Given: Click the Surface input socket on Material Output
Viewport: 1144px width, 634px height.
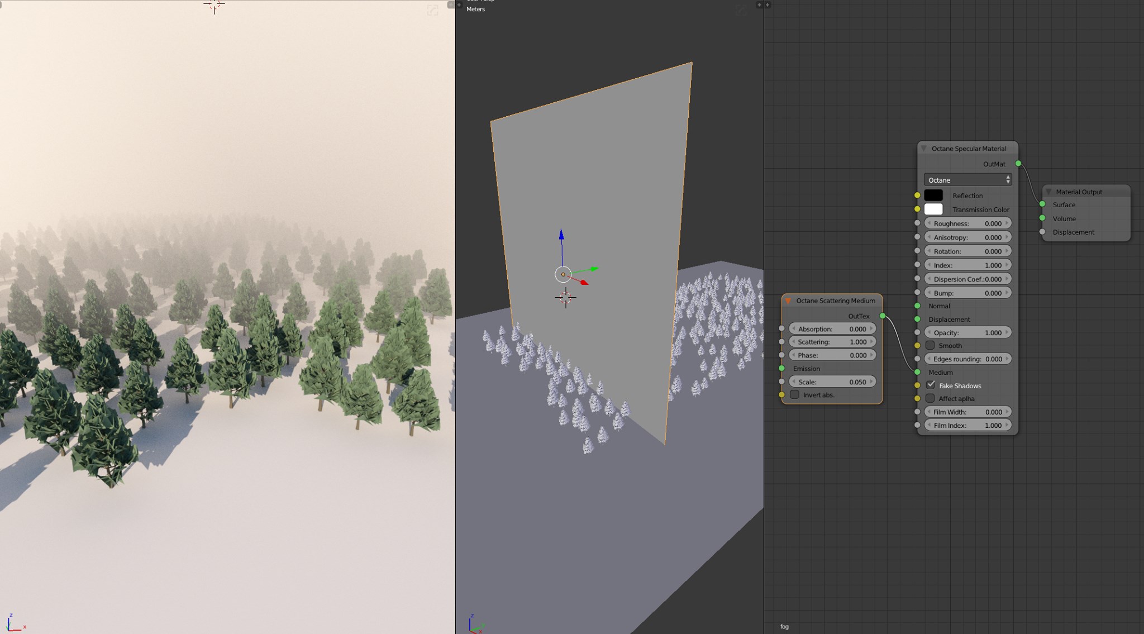Looking at the screenshot, I should coord(1042,204).
